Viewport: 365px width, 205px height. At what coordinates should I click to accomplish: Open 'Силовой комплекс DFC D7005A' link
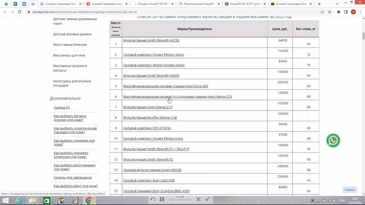(147, 128)
